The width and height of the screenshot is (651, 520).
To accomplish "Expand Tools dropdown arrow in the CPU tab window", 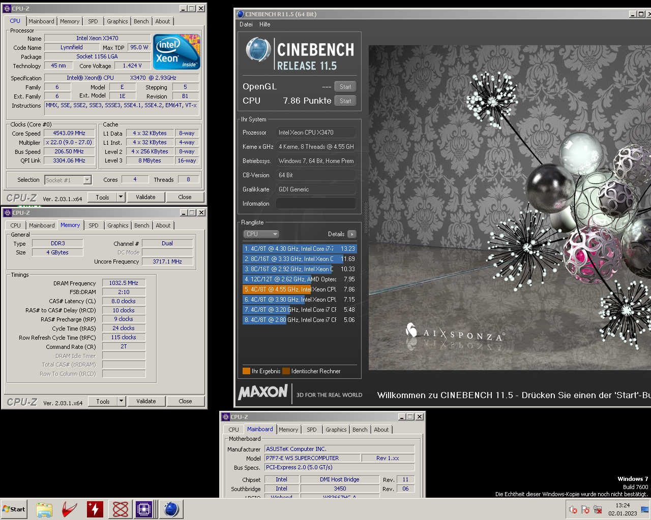I will pyautogui.click(x=121, y=197).
